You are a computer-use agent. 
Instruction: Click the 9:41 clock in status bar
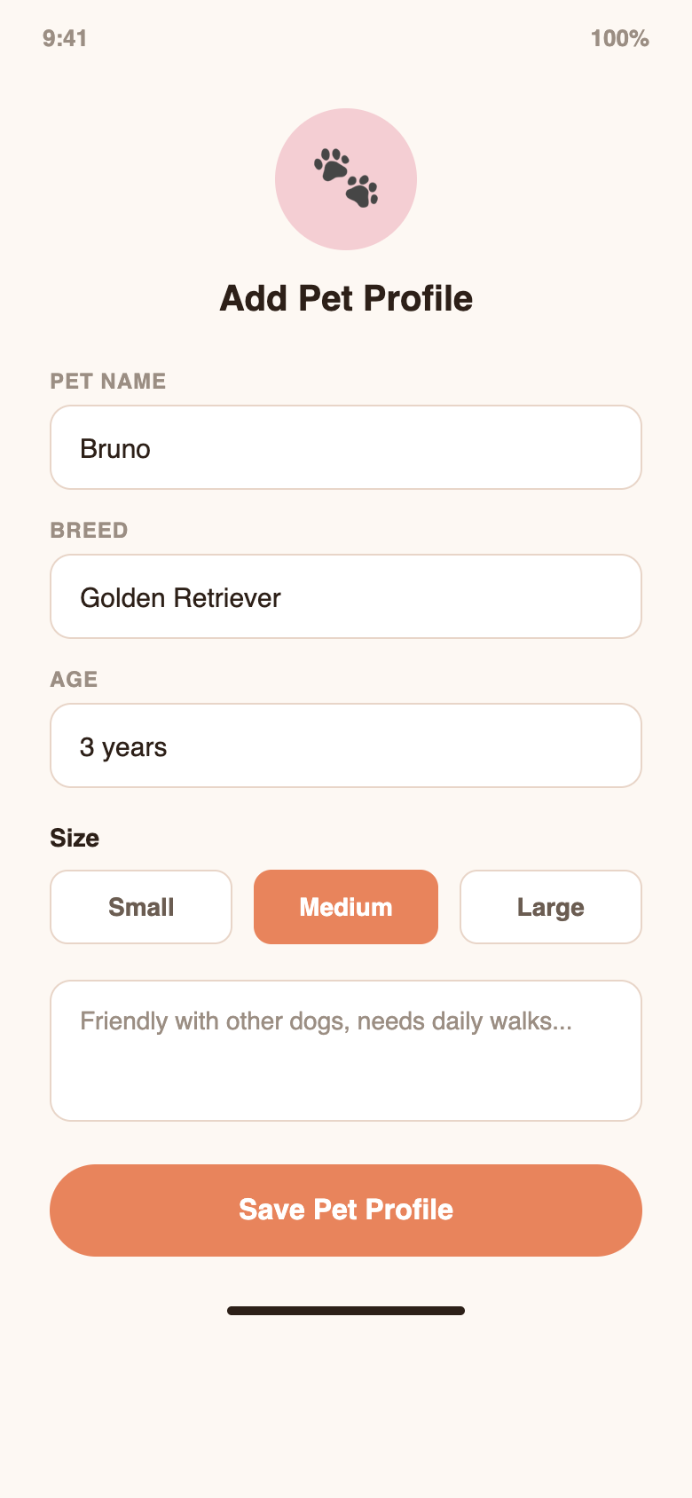point(65,39)
